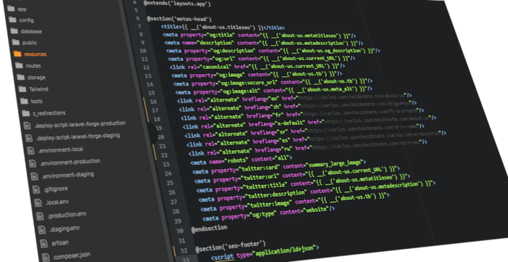Screen dimensions: 508x262
Task: Click line number 10 in gutter
Action: point(143,51)
